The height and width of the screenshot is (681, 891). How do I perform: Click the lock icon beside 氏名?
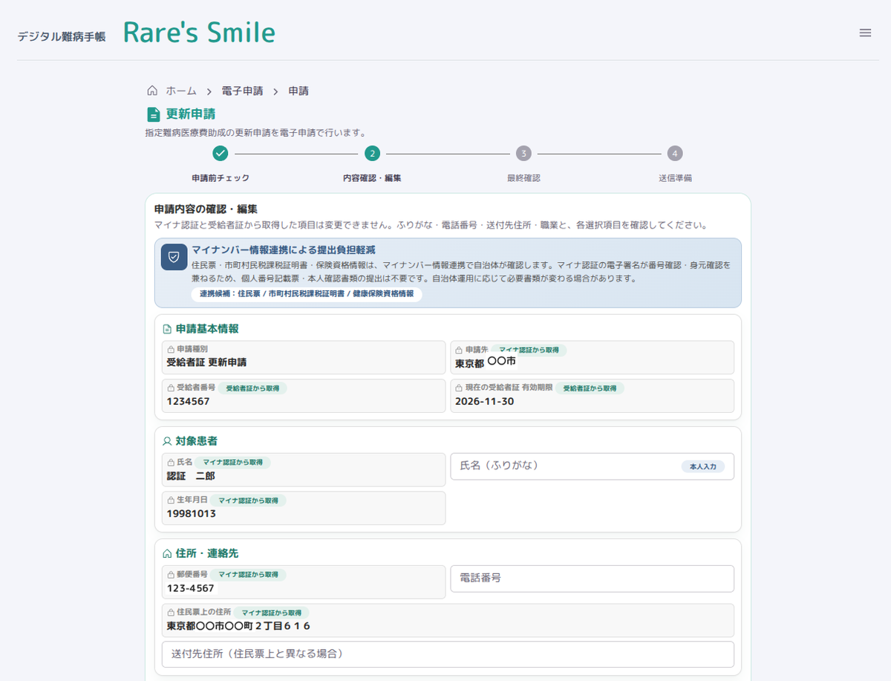pyautogui.click(x=171, y=462)
